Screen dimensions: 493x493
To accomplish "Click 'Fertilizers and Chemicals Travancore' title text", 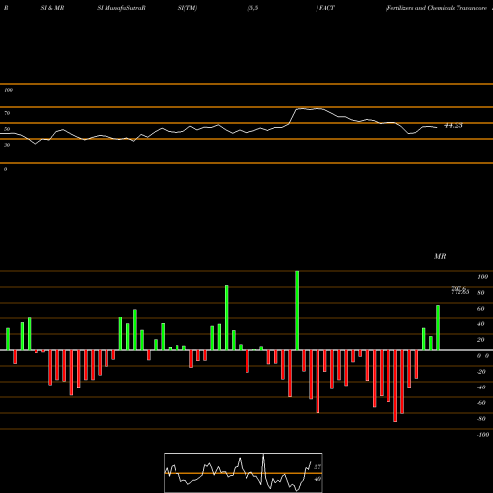I will point(436,8).
